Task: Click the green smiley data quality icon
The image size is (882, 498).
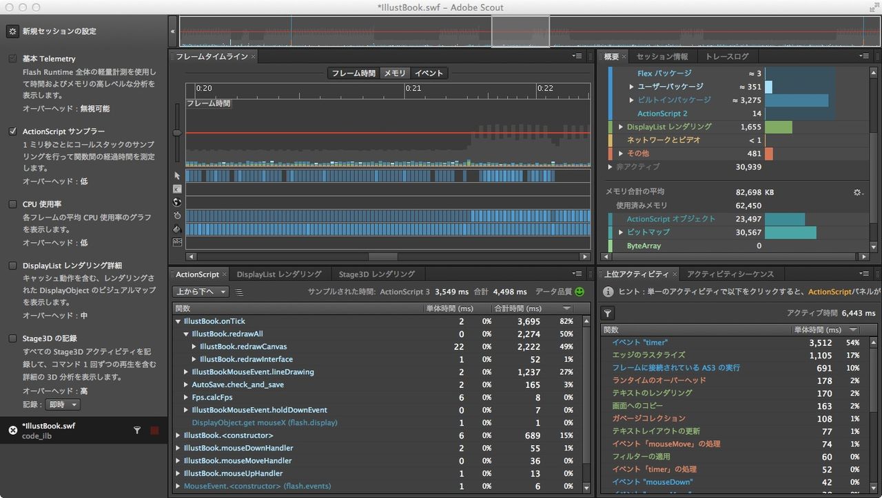Action: pyautogui.click(x=579, y=292)
